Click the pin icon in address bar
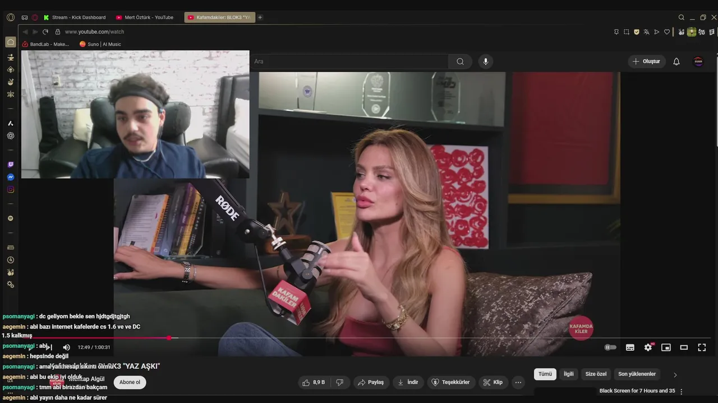 (x=616, y=32)
